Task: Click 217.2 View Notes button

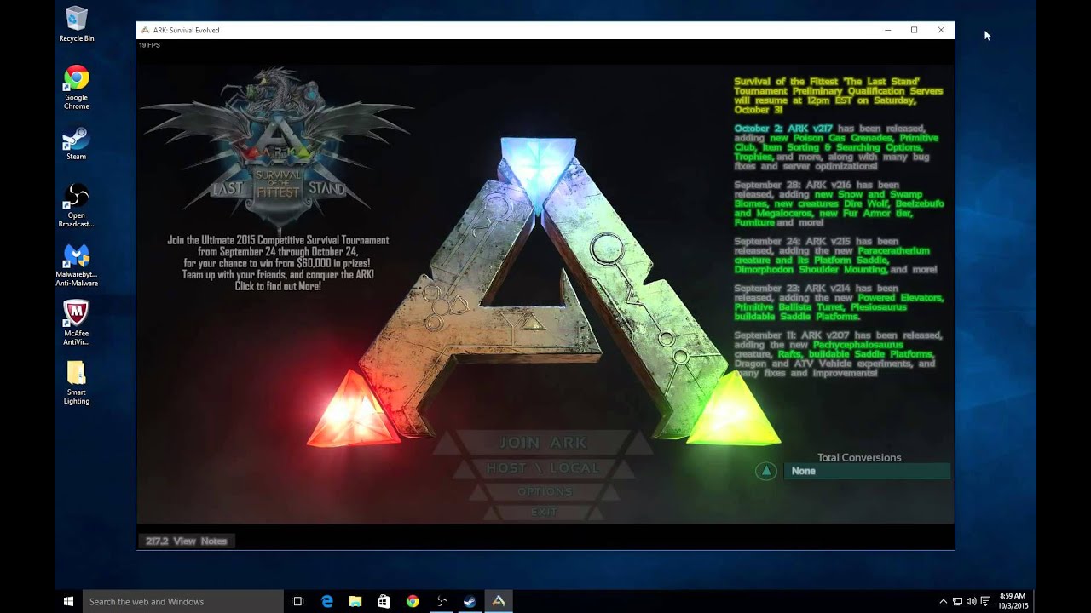Action: click(187, 541)
